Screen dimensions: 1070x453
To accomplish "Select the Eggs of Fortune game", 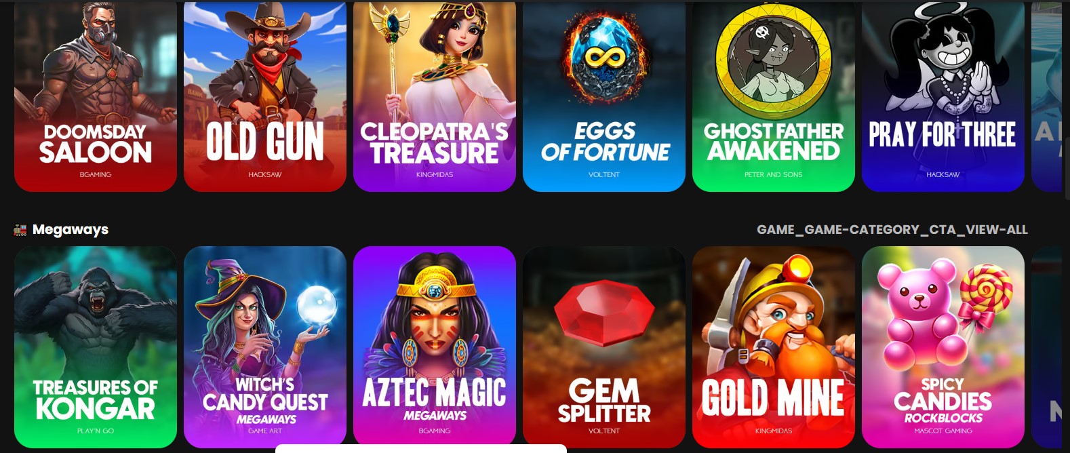I will coord(604,96).
